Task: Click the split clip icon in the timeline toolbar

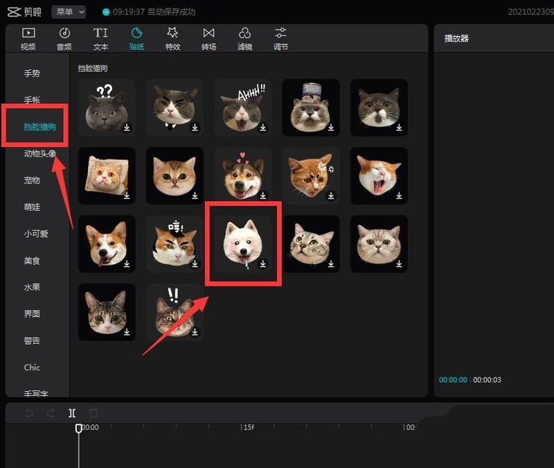Action: tap(72, 413)
